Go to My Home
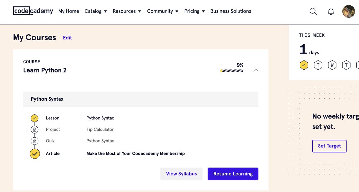The width and height of the screenshot is (359, 192). pos(69,11)
